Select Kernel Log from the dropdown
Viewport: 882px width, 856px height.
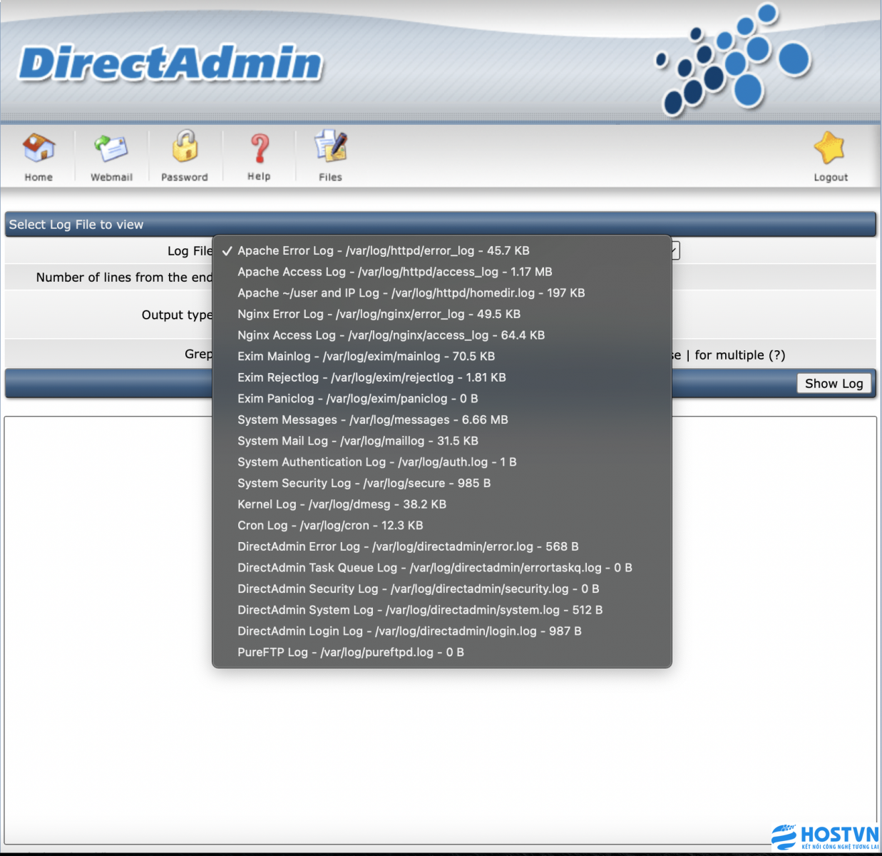342,504
